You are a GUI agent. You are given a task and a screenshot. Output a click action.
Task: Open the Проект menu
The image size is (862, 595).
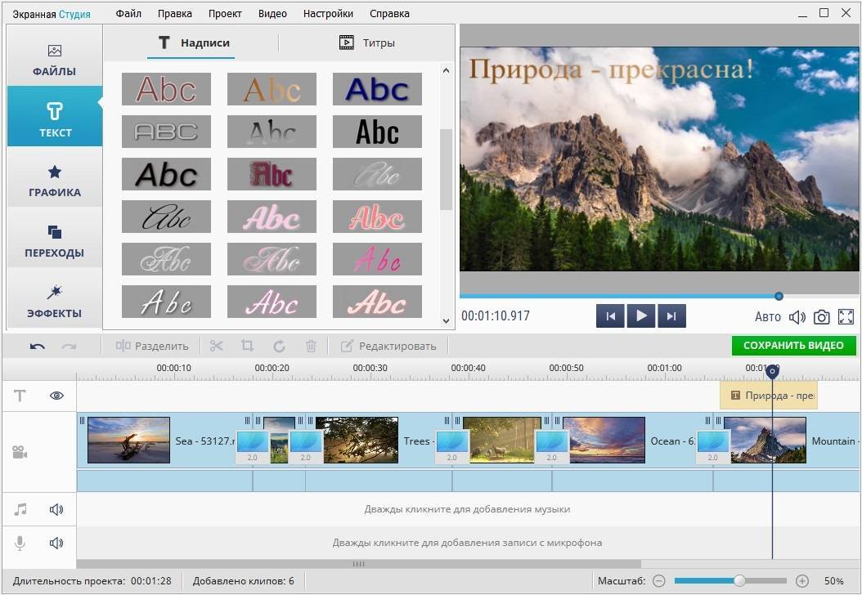click(x=224, y=14)
